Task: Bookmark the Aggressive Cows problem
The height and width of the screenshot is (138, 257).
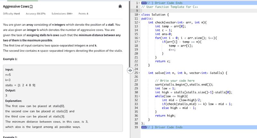Action: pyautogui.click(x=31, y=6)
